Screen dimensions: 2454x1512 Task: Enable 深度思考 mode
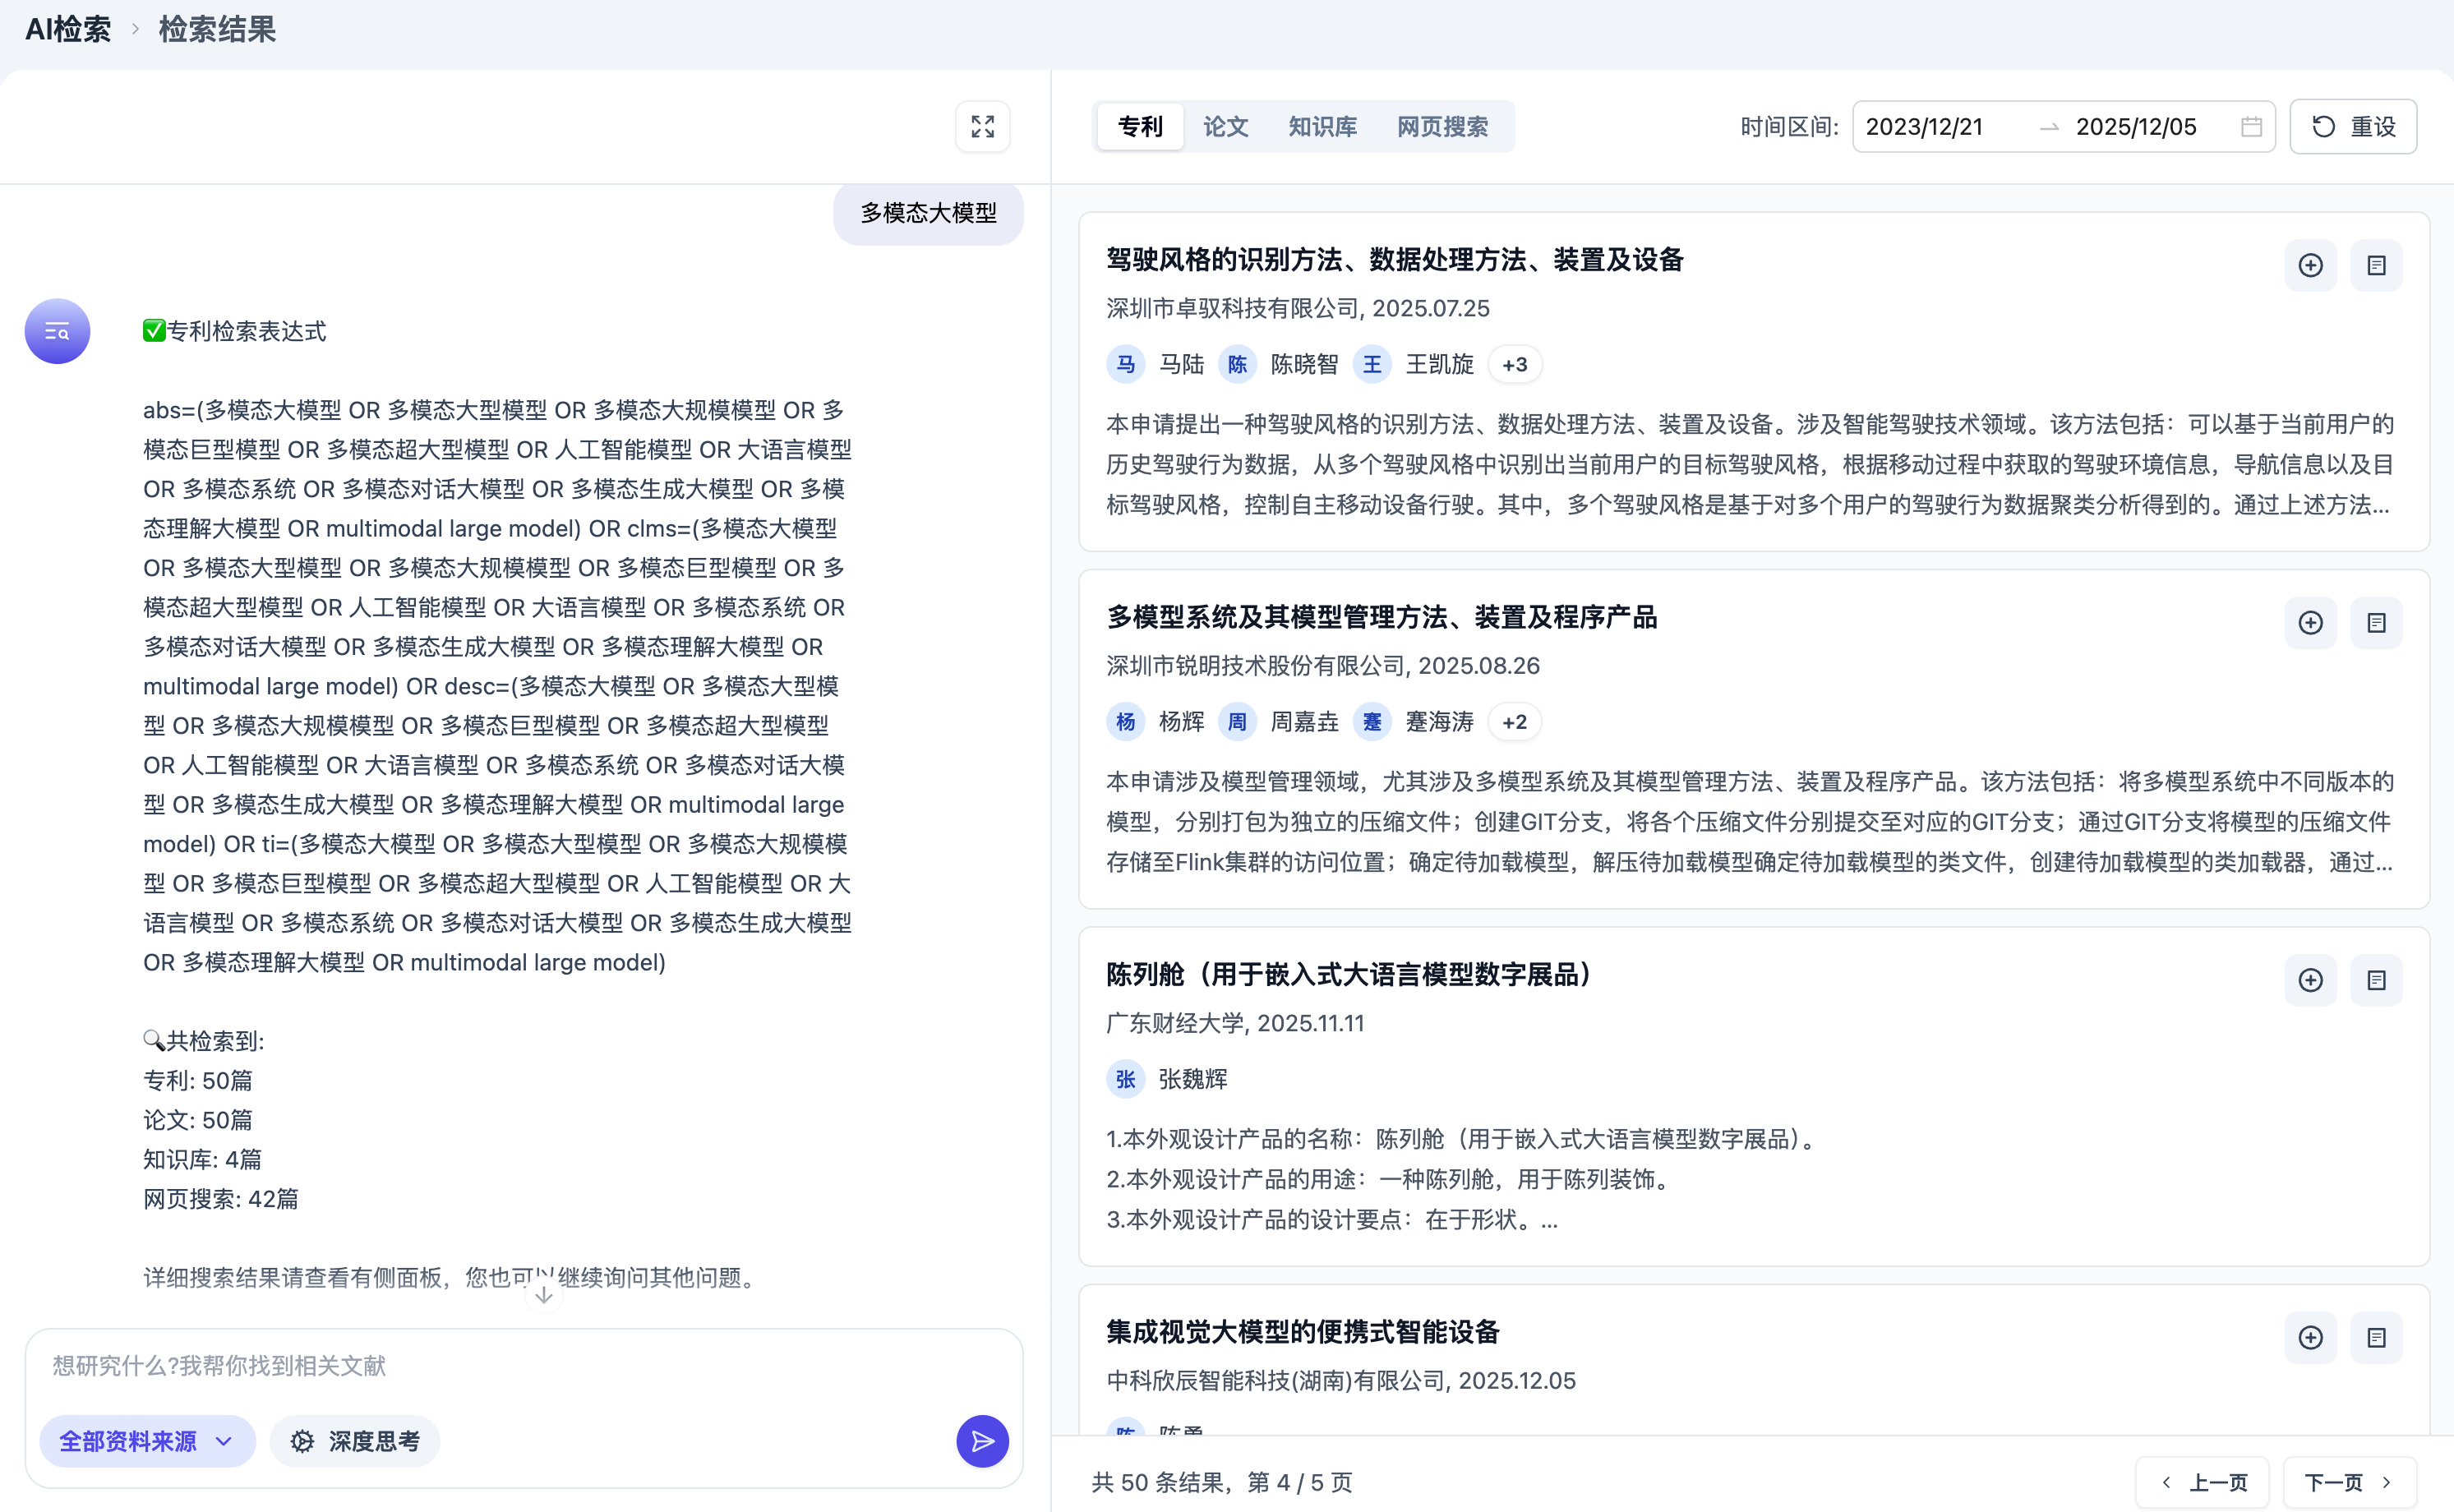354,1441
